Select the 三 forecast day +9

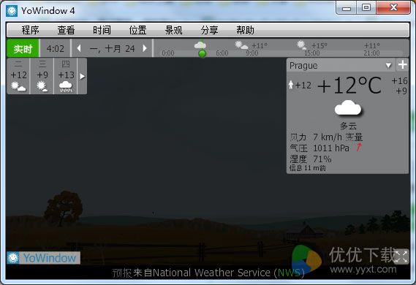tap(42, 76)
